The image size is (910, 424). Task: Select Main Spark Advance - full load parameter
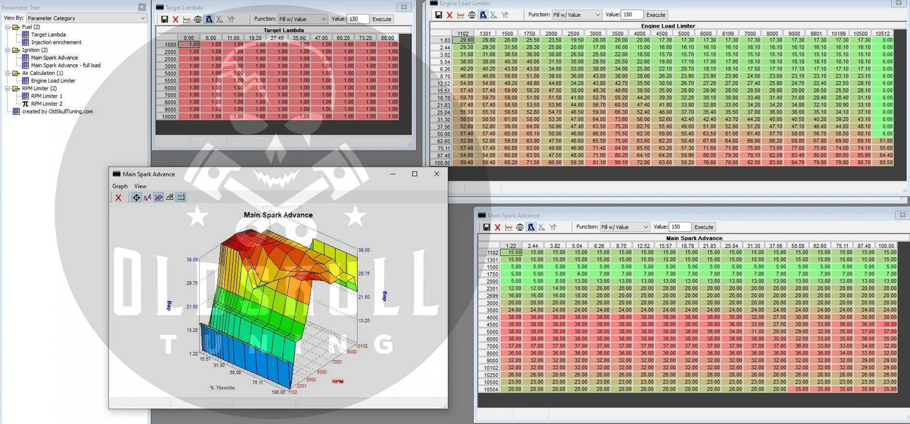click(65, 66)
